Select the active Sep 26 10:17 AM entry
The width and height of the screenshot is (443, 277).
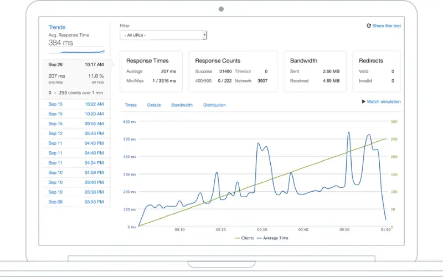[x=76, y=65]
